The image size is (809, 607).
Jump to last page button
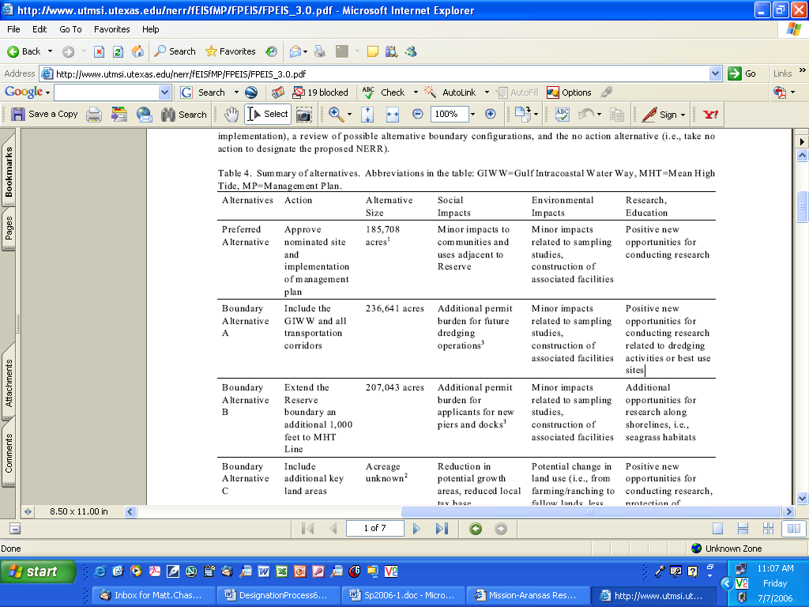[x=442, y=529]
